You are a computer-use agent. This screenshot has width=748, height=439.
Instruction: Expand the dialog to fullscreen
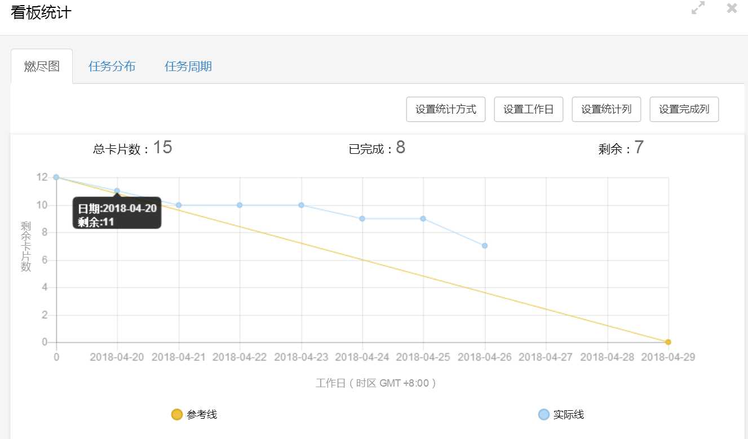pyautogui.click(x=698, y=8)
